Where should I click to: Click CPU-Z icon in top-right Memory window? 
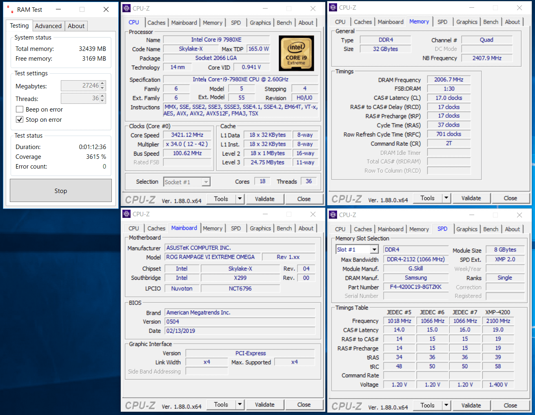[x=333, y=7]
